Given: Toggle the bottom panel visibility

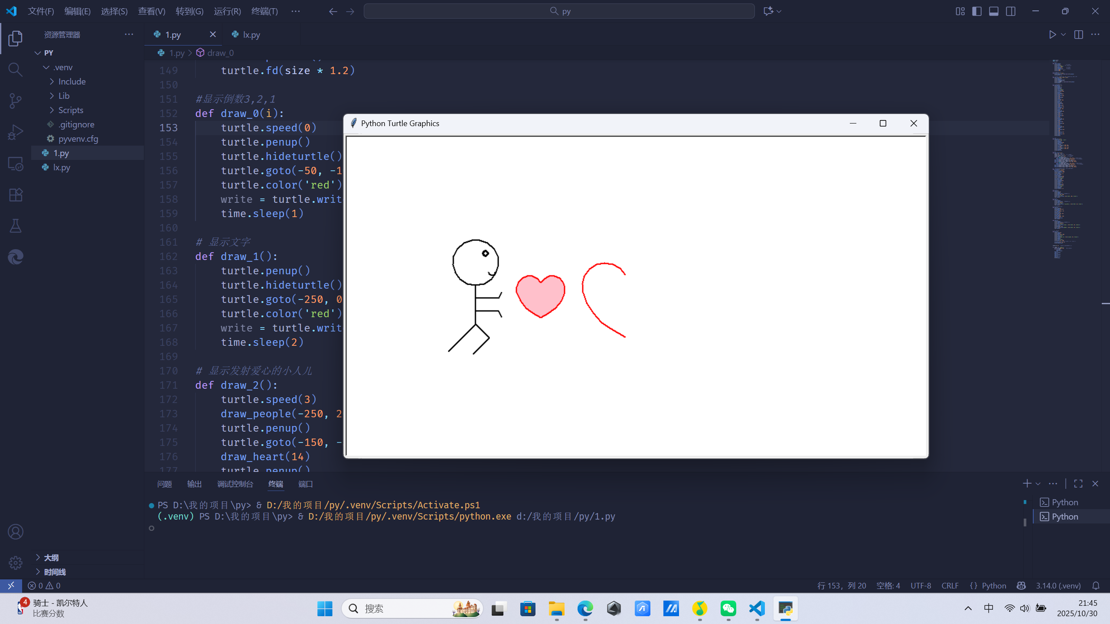Looking at the screenshot, I should [x=994, y=11].
